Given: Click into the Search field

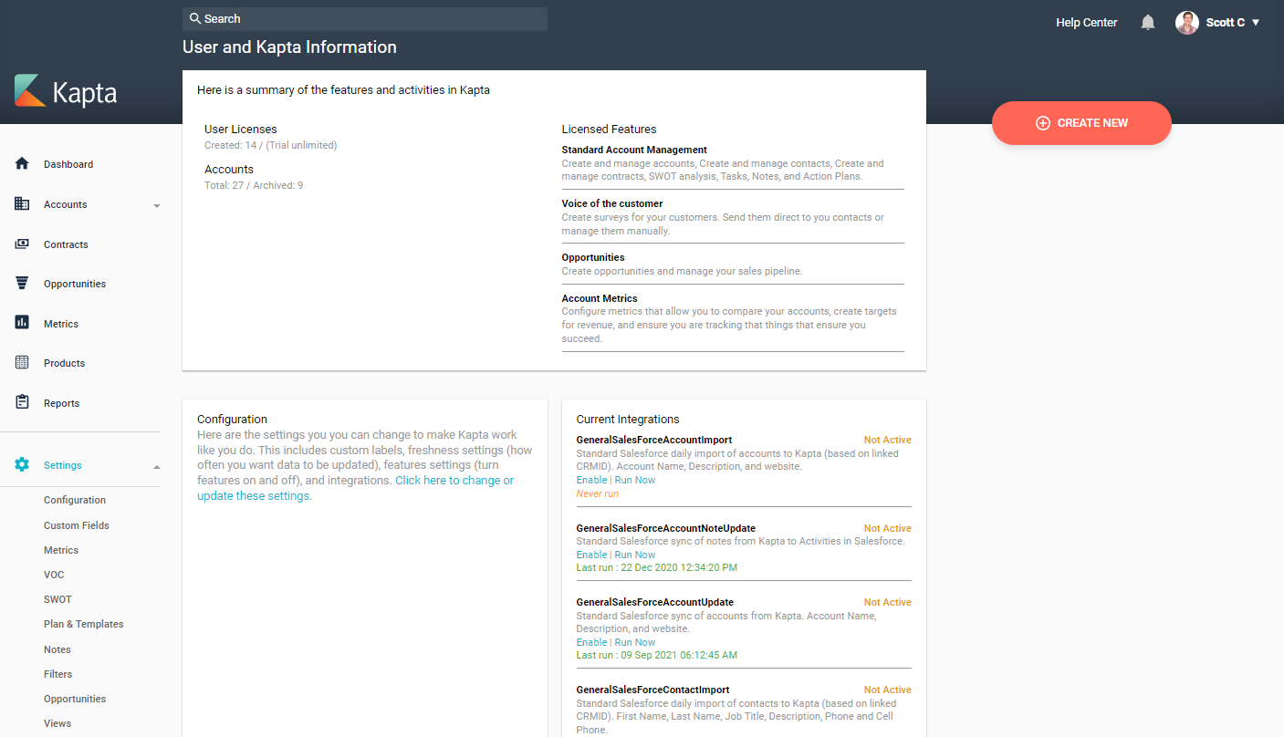Looking at the screenshot, I should (365, 19).
